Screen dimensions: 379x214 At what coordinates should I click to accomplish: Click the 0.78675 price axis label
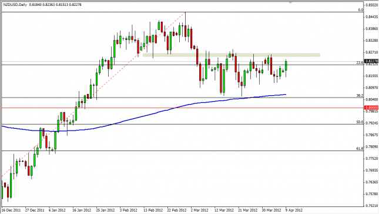click(x=372, y=135)
